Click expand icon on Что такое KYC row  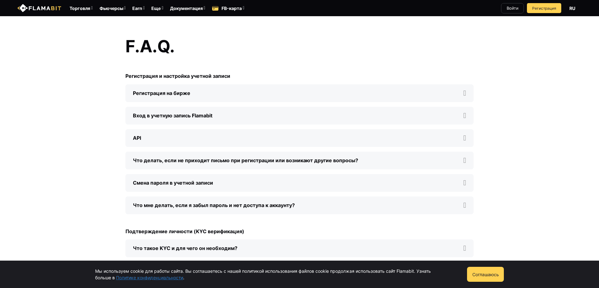click(465, 248)
